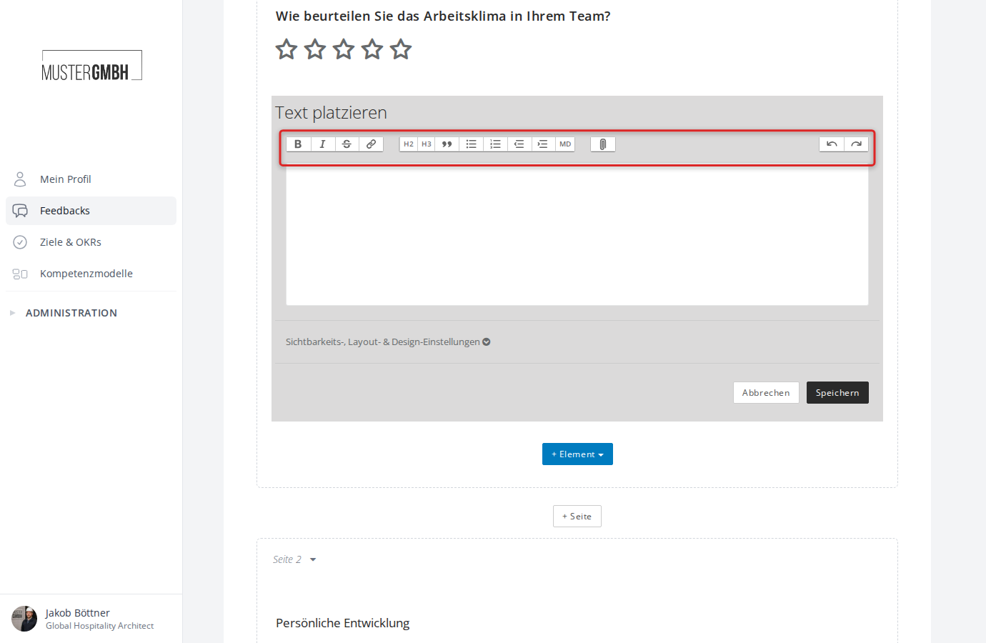Image resolution: width=986 pixels, height=643 pixels.
Task: Click the Speichern button
Action: click(x=837, y=393)
